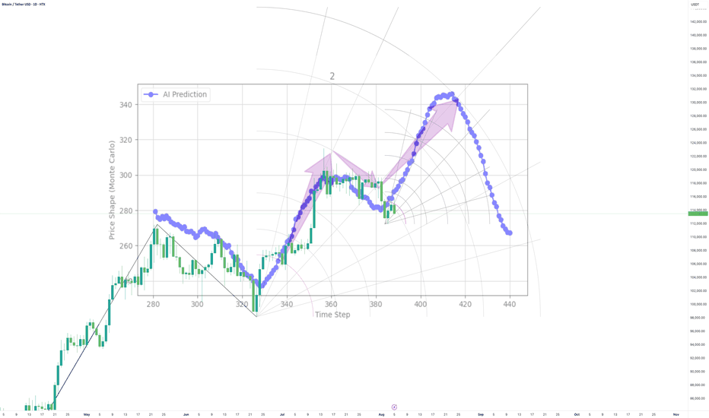The image size is (709, 418).
Task: Click the 340 tick on the Price Shape axis
Action: coord(126,105)
